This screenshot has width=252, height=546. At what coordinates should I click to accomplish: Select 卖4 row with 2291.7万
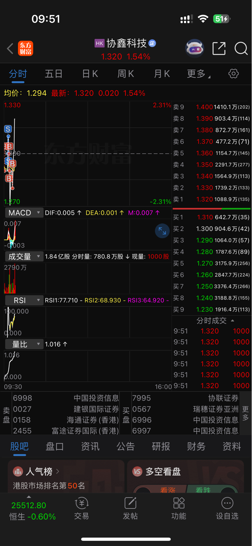(x=211, y=165)
